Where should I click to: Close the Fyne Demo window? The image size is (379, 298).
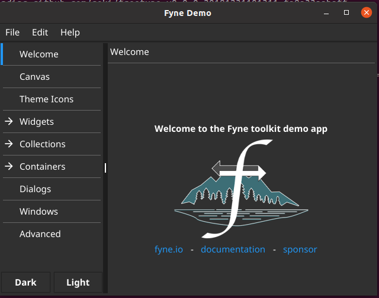pos(367,12)
